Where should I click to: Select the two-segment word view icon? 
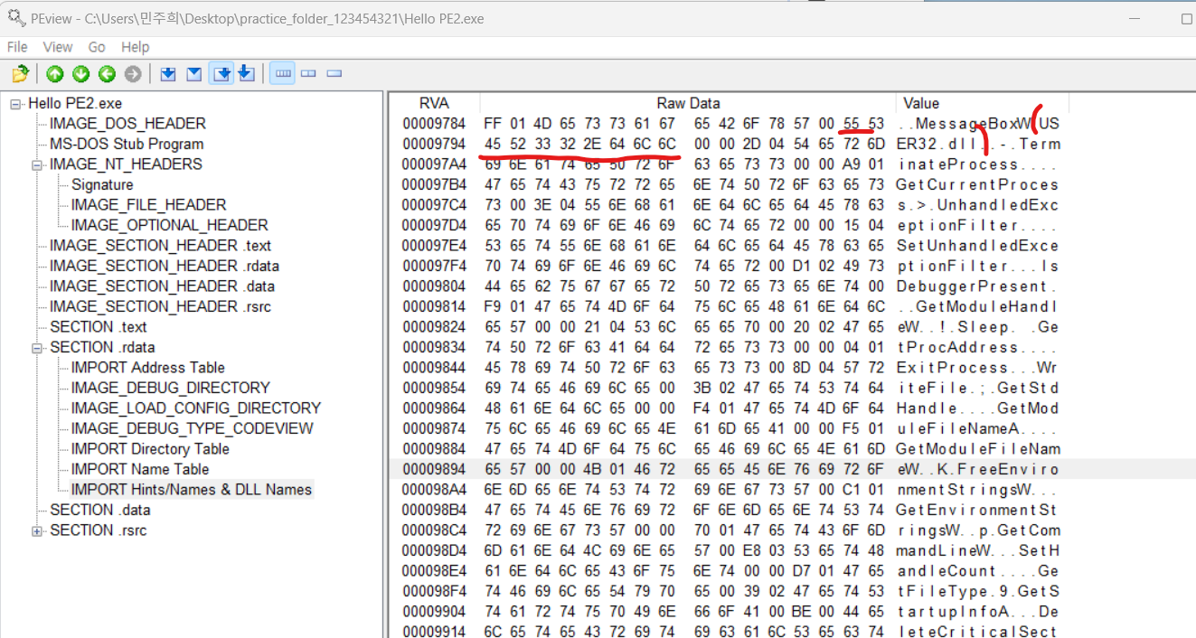[x=308, y=74]
